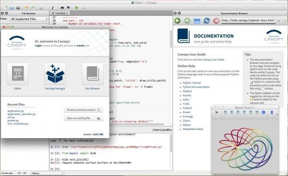Open recent file application_launcher.py

21,114
